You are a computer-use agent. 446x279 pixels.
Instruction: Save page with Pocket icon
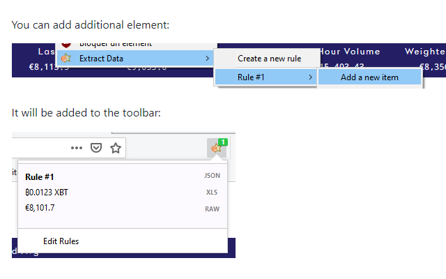(97, 148)
